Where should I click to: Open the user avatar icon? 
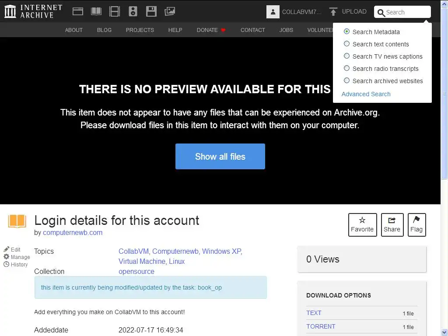pos(273,12)
